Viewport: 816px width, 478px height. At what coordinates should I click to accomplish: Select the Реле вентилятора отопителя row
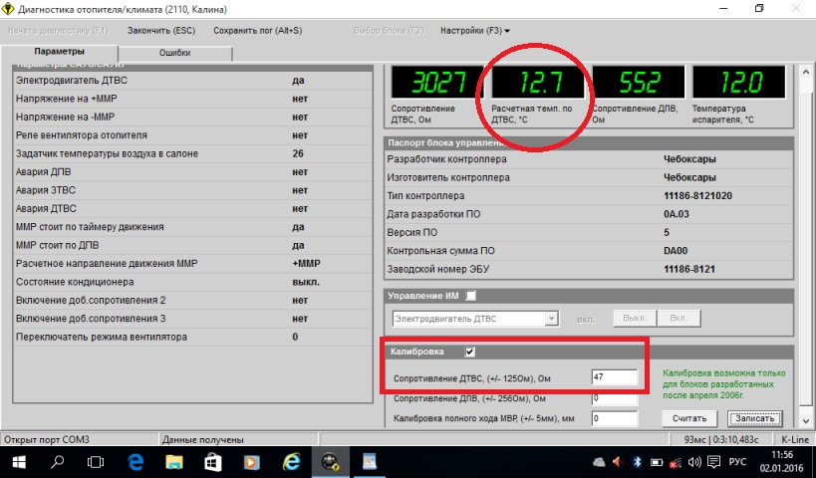click(x=192, y=135)
